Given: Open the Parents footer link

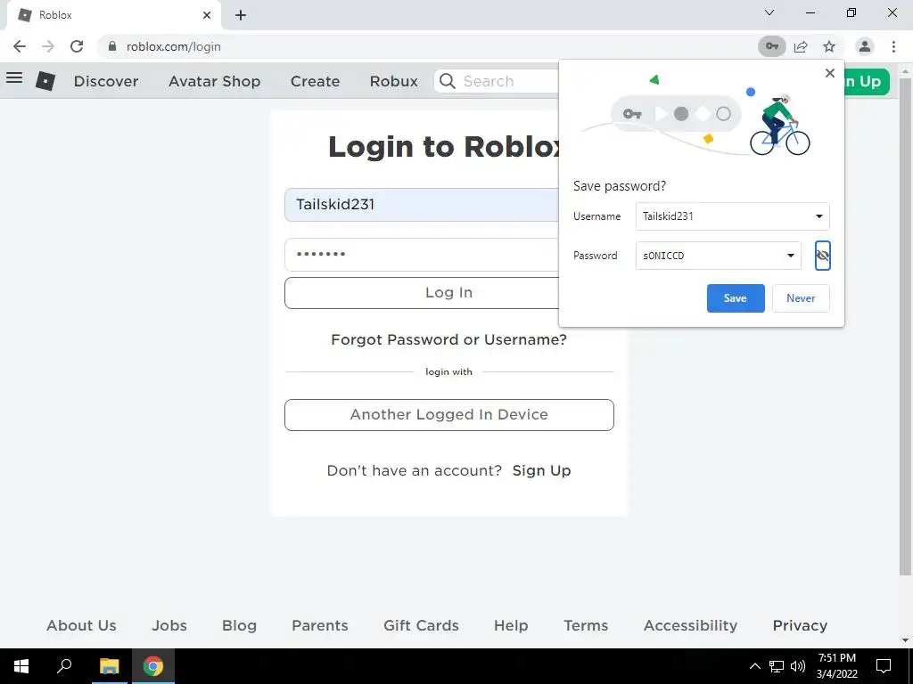Looking at the screenshot, I should pos(320,625).
